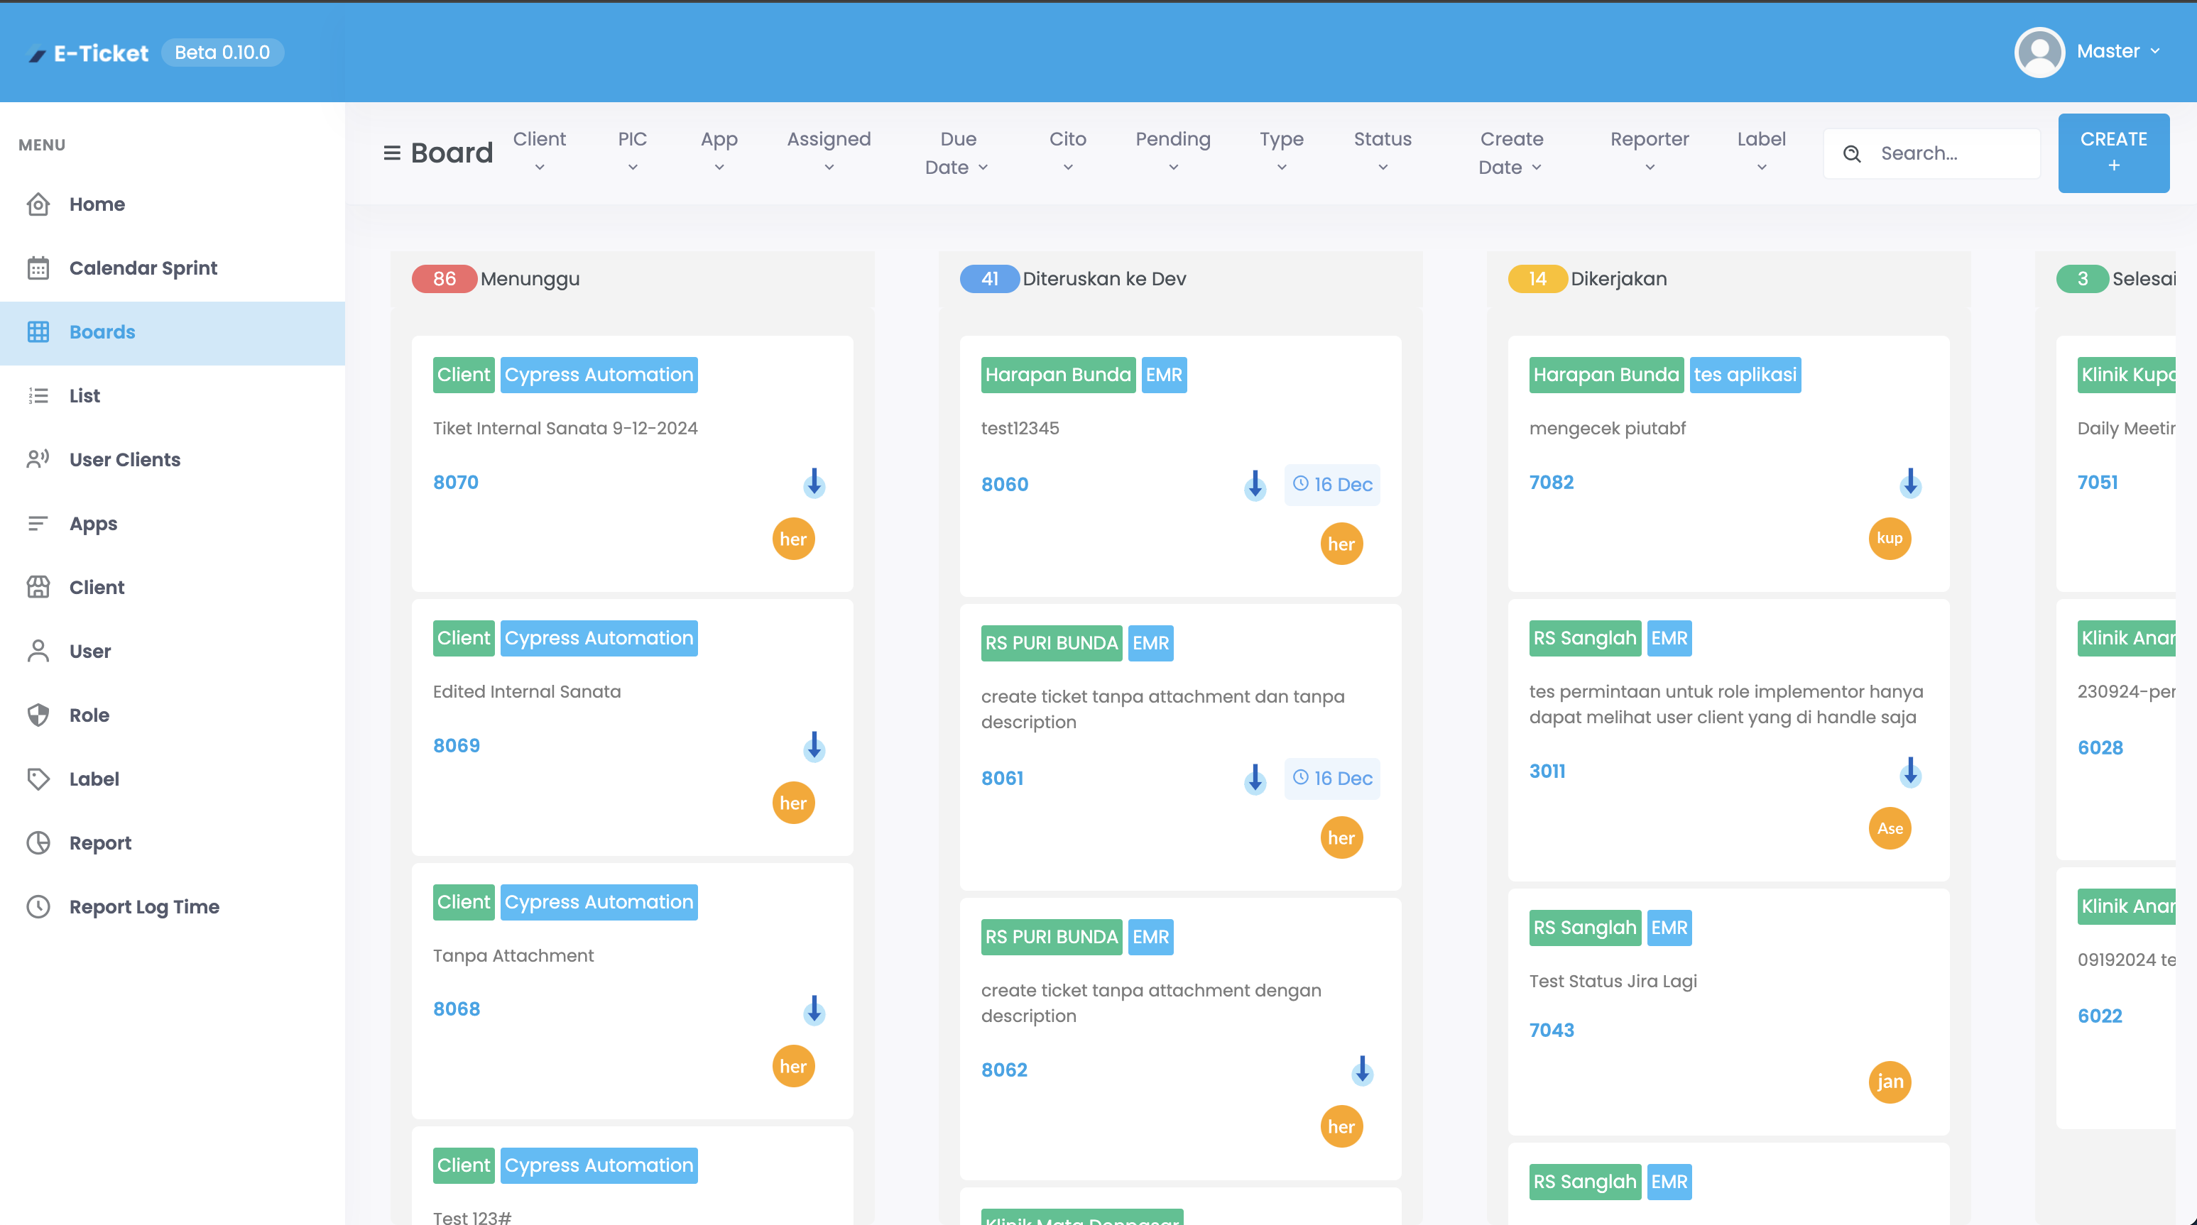The width and height of the screenshot is (2197, 1225).
Task: Click priority arrow icon on ticket 8070
Action: 814,483
